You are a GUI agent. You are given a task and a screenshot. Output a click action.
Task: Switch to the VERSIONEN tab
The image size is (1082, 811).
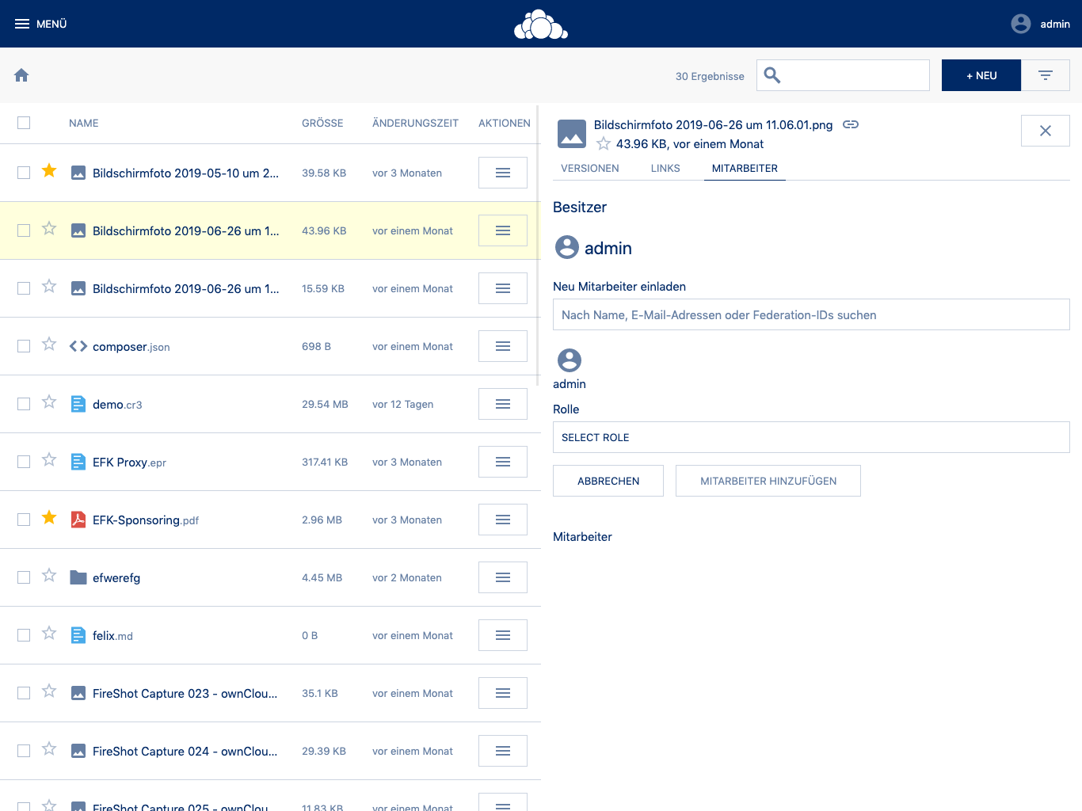(x=590, y=169)
